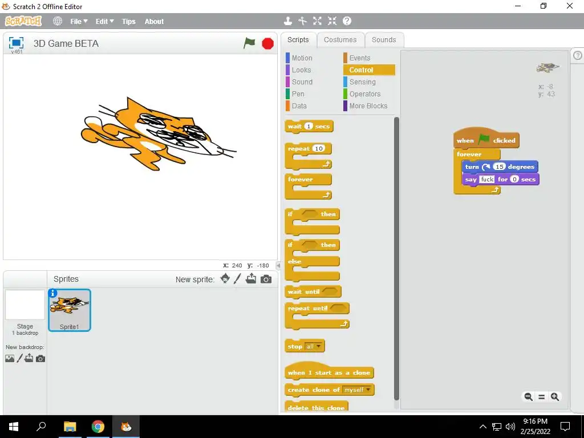Screen dimensions: 584x438
Task: Open the Tips menu item
Action: 128,22
